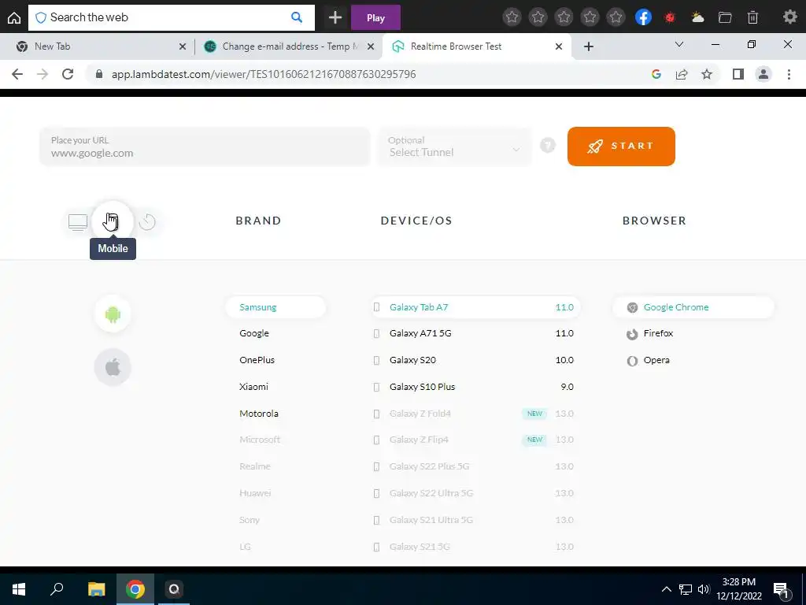Open the tab search chevron
The height and width of the screenshot is (605, 806).
click(679, 45)
